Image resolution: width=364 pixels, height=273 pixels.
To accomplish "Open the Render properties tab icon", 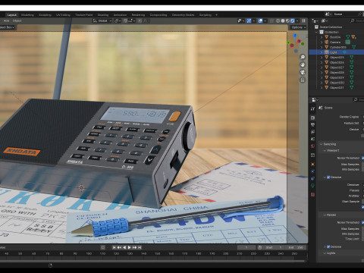I will [x=312, y=118].
